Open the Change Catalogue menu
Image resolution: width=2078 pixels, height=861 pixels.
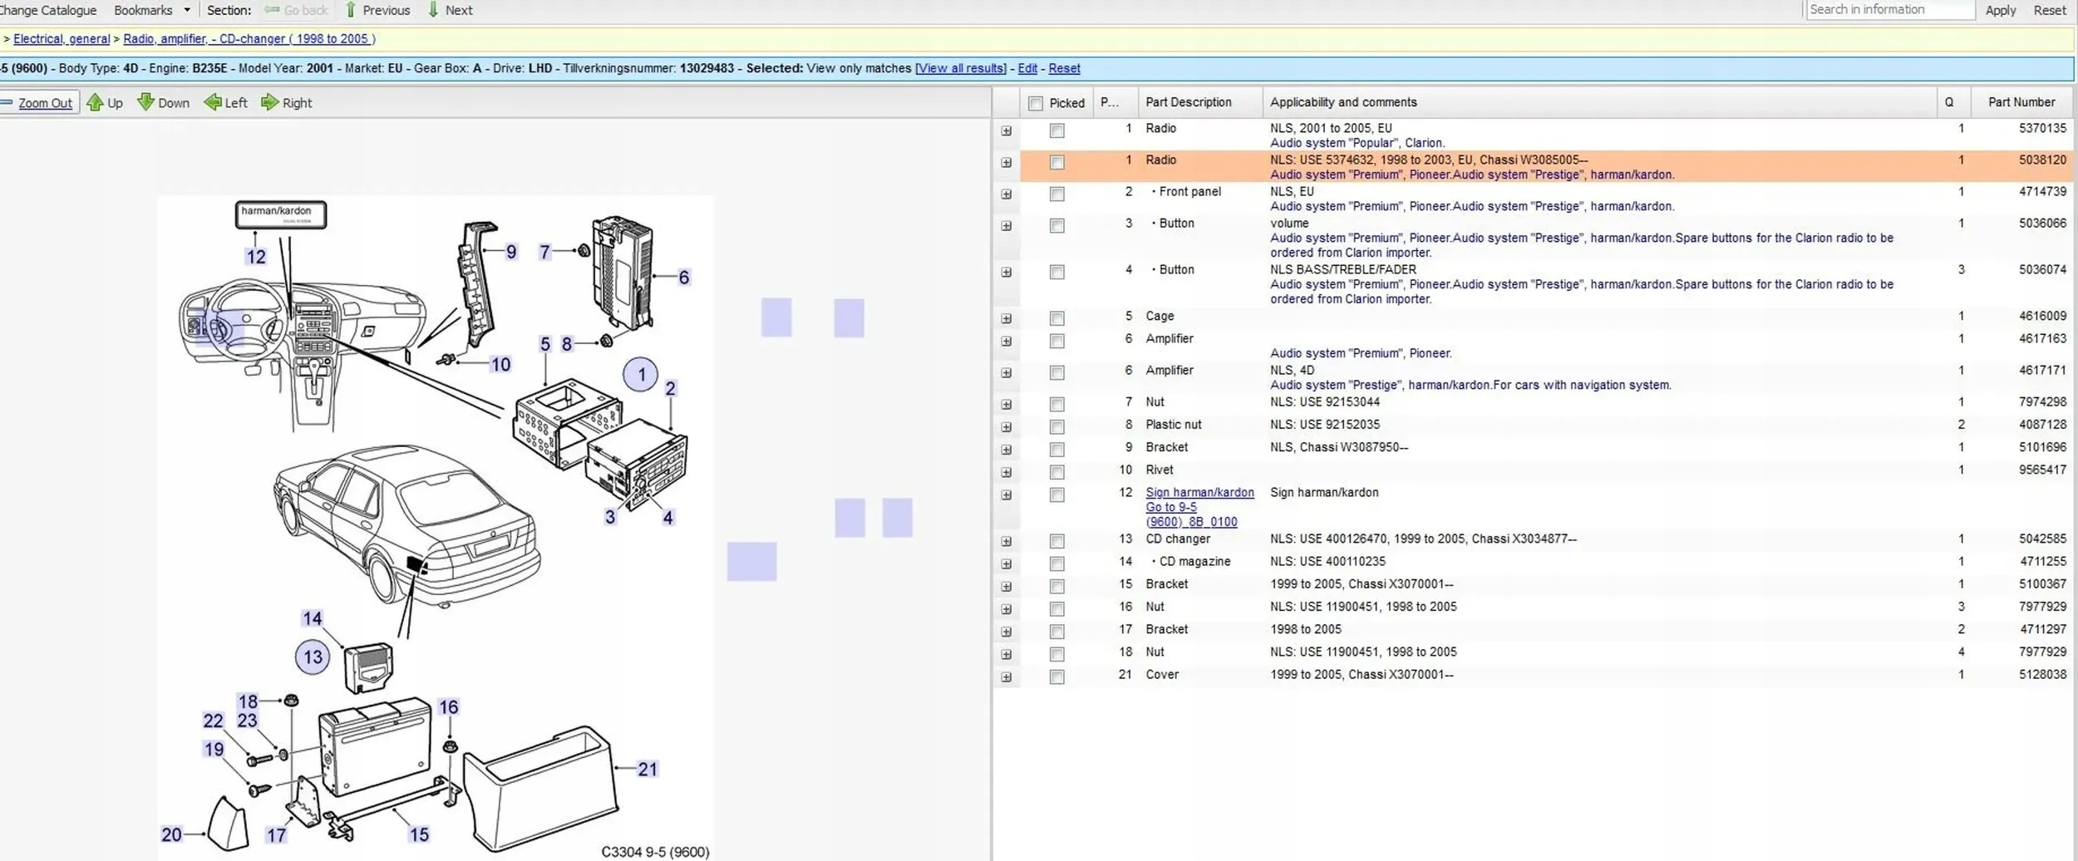coord(48,10)
